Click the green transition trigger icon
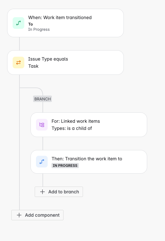This screenshot has width=165, height=241. [x=18, y=23]
